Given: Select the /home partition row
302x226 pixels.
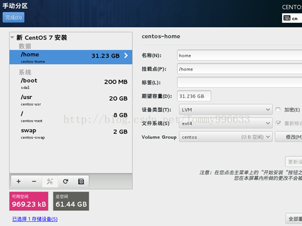Looking at the screenshot, I should (71, 57).
